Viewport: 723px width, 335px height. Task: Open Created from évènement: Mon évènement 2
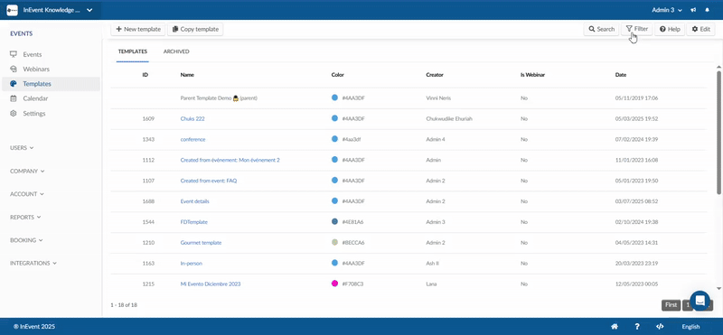coord(230,160)
